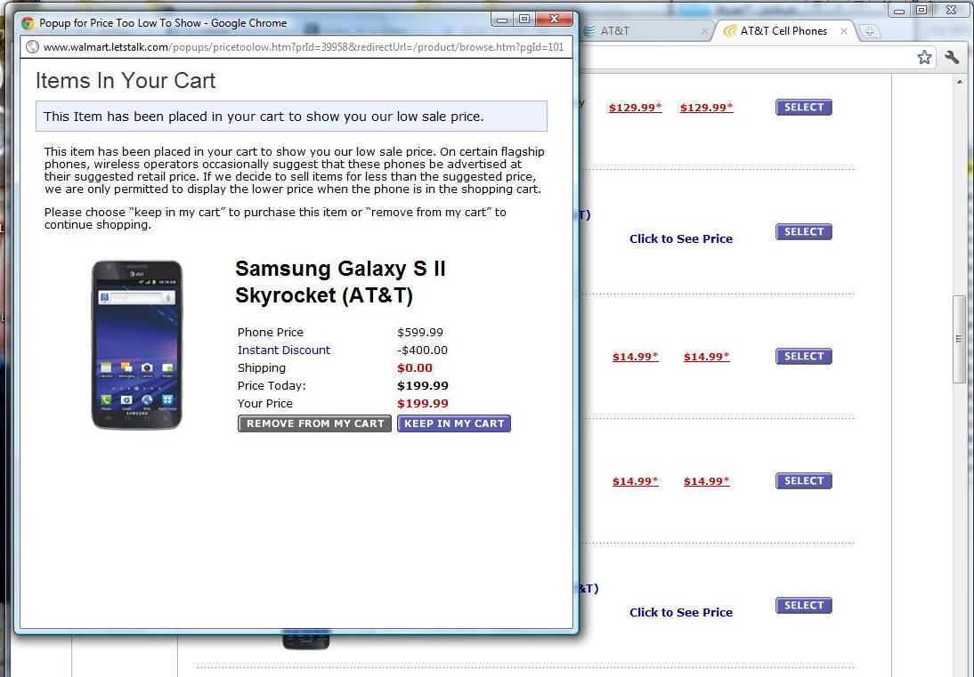Screen dimensions: 974x677
Task: Click the Keep In My Cart button
Action: (454, 423)
